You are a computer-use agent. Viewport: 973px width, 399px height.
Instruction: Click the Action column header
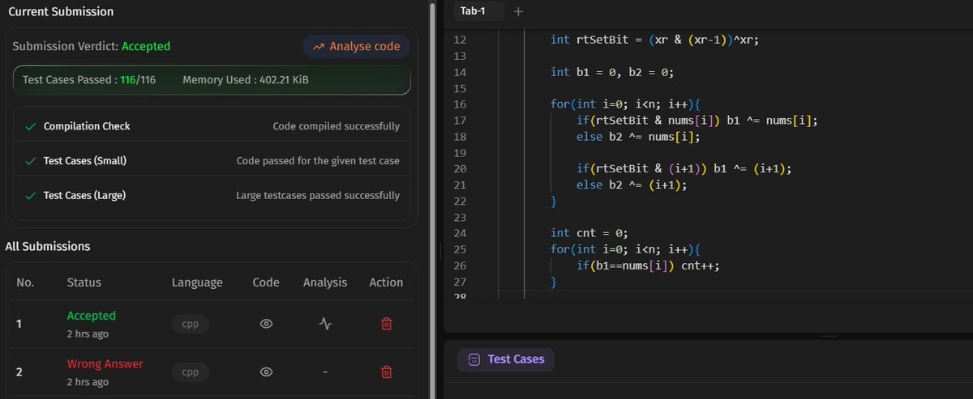(386, 282)
